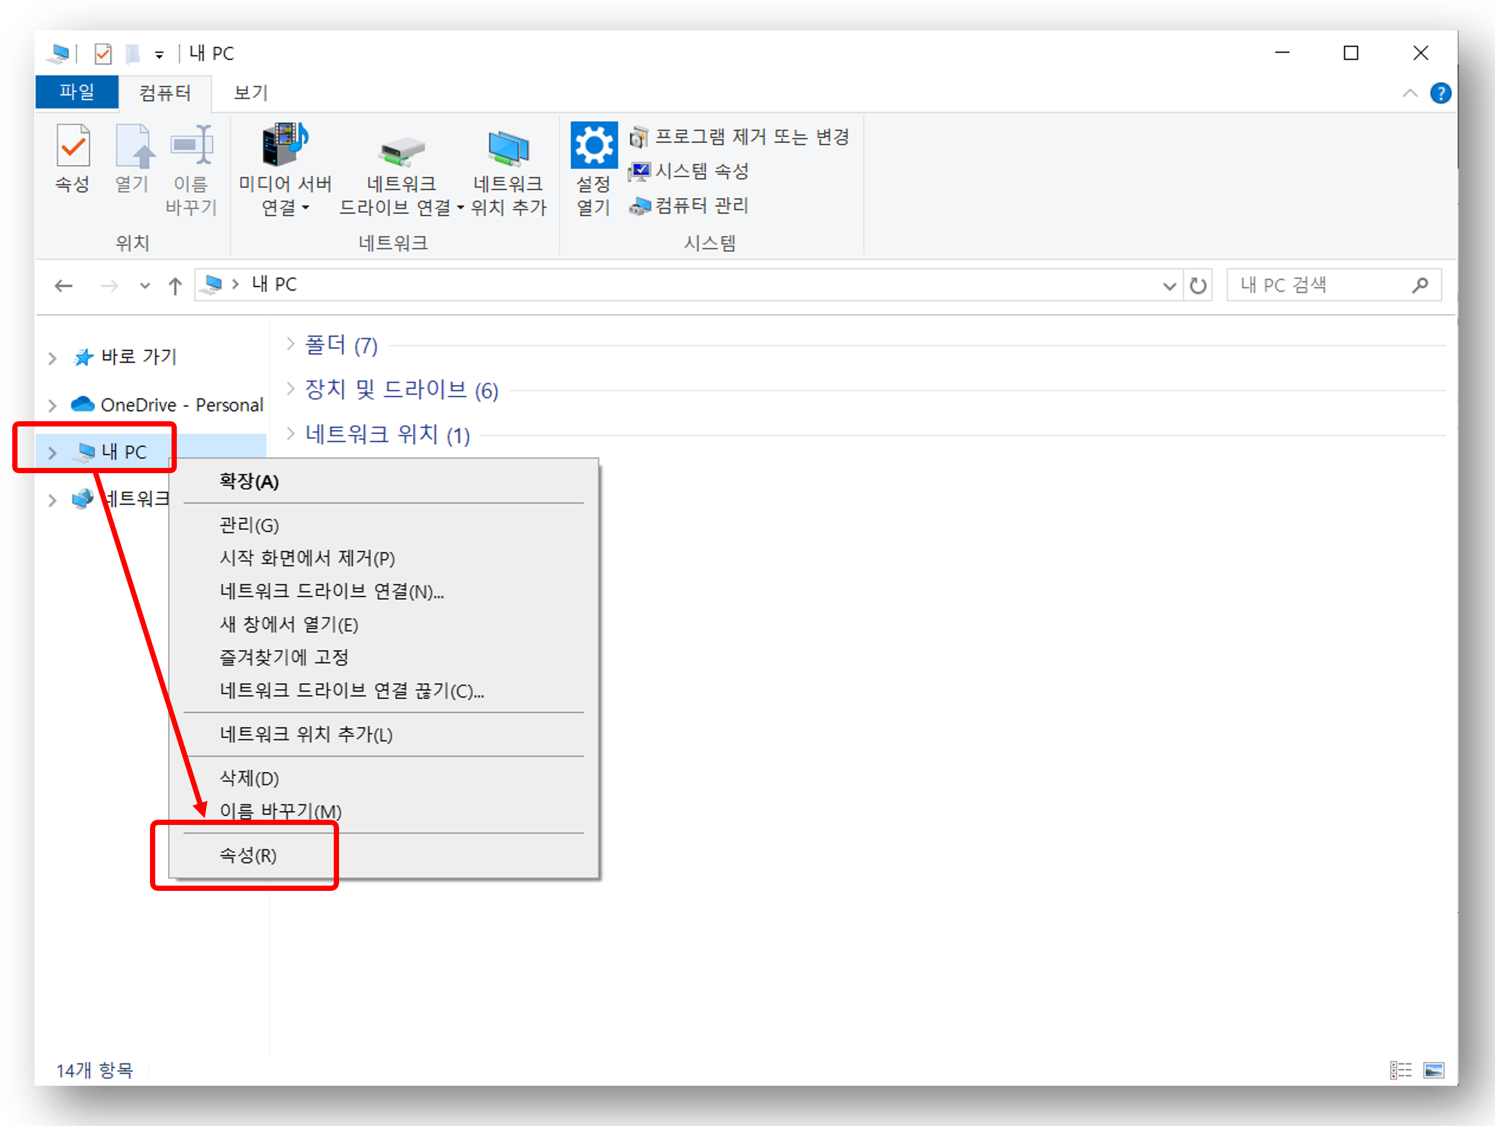The image size is (1495, 1126).
Task: Select 바로 가기 in navigation pane
Action: pyautogui.click(x=138, y=356)
